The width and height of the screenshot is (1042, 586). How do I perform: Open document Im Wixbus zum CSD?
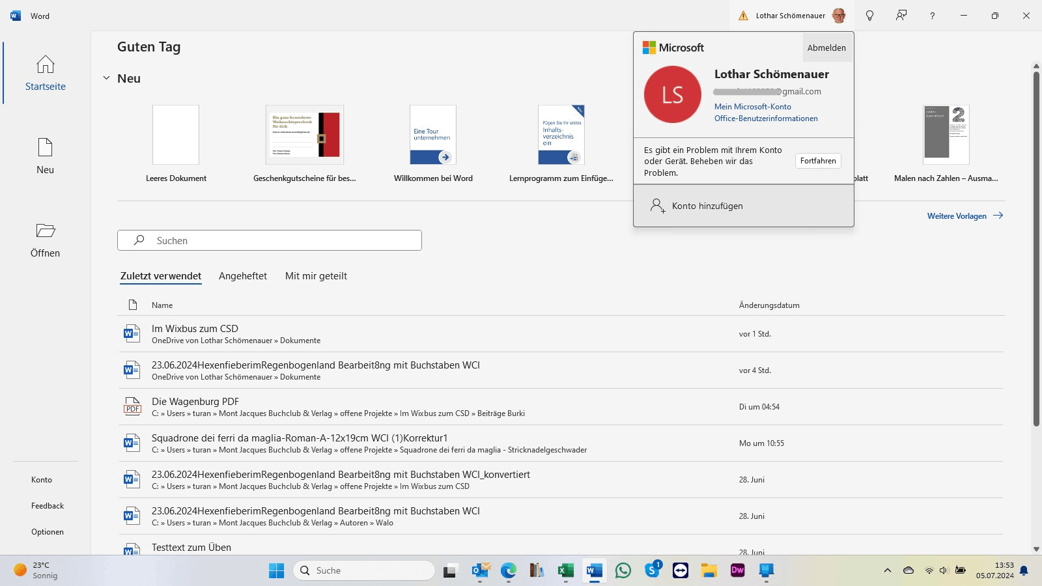tap(561, 334)
